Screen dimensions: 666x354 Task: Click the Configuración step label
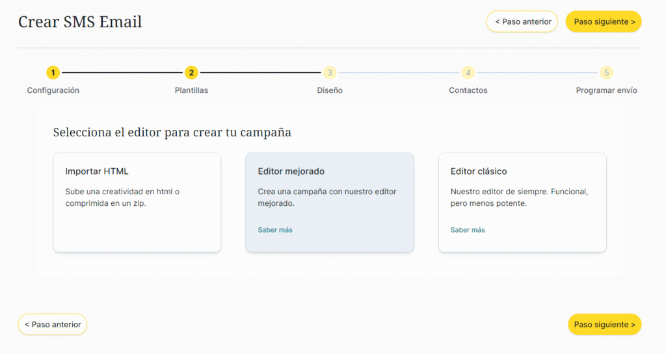tap(53, 90)
